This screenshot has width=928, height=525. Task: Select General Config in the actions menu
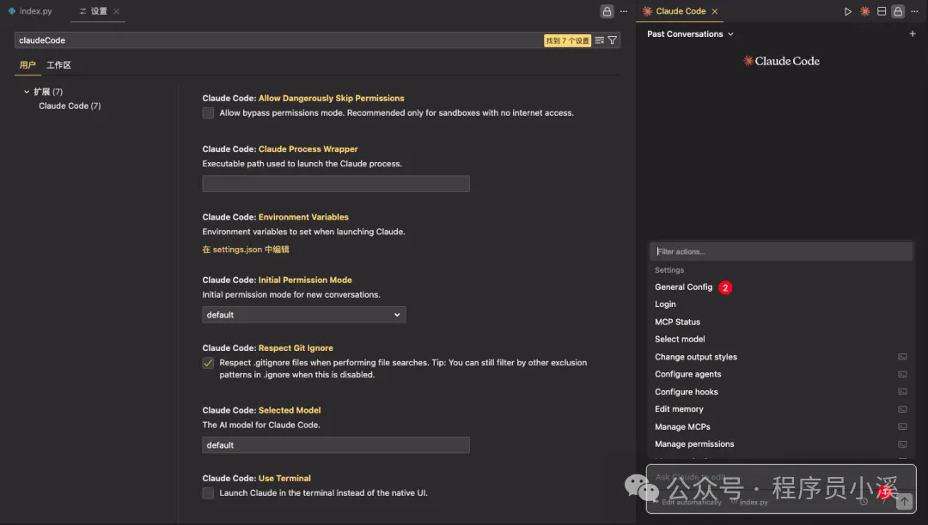pos(684,287)
